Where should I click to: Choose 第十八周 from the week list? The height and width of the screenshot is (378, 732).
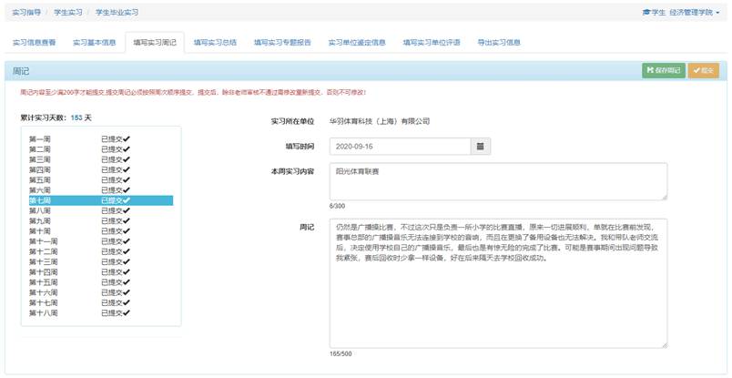44,312
